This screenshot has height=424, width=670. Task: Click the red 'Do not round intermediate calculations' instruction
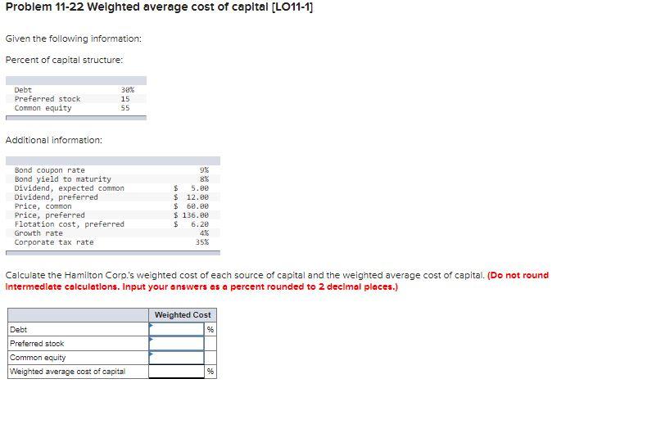tap(277, 281)
